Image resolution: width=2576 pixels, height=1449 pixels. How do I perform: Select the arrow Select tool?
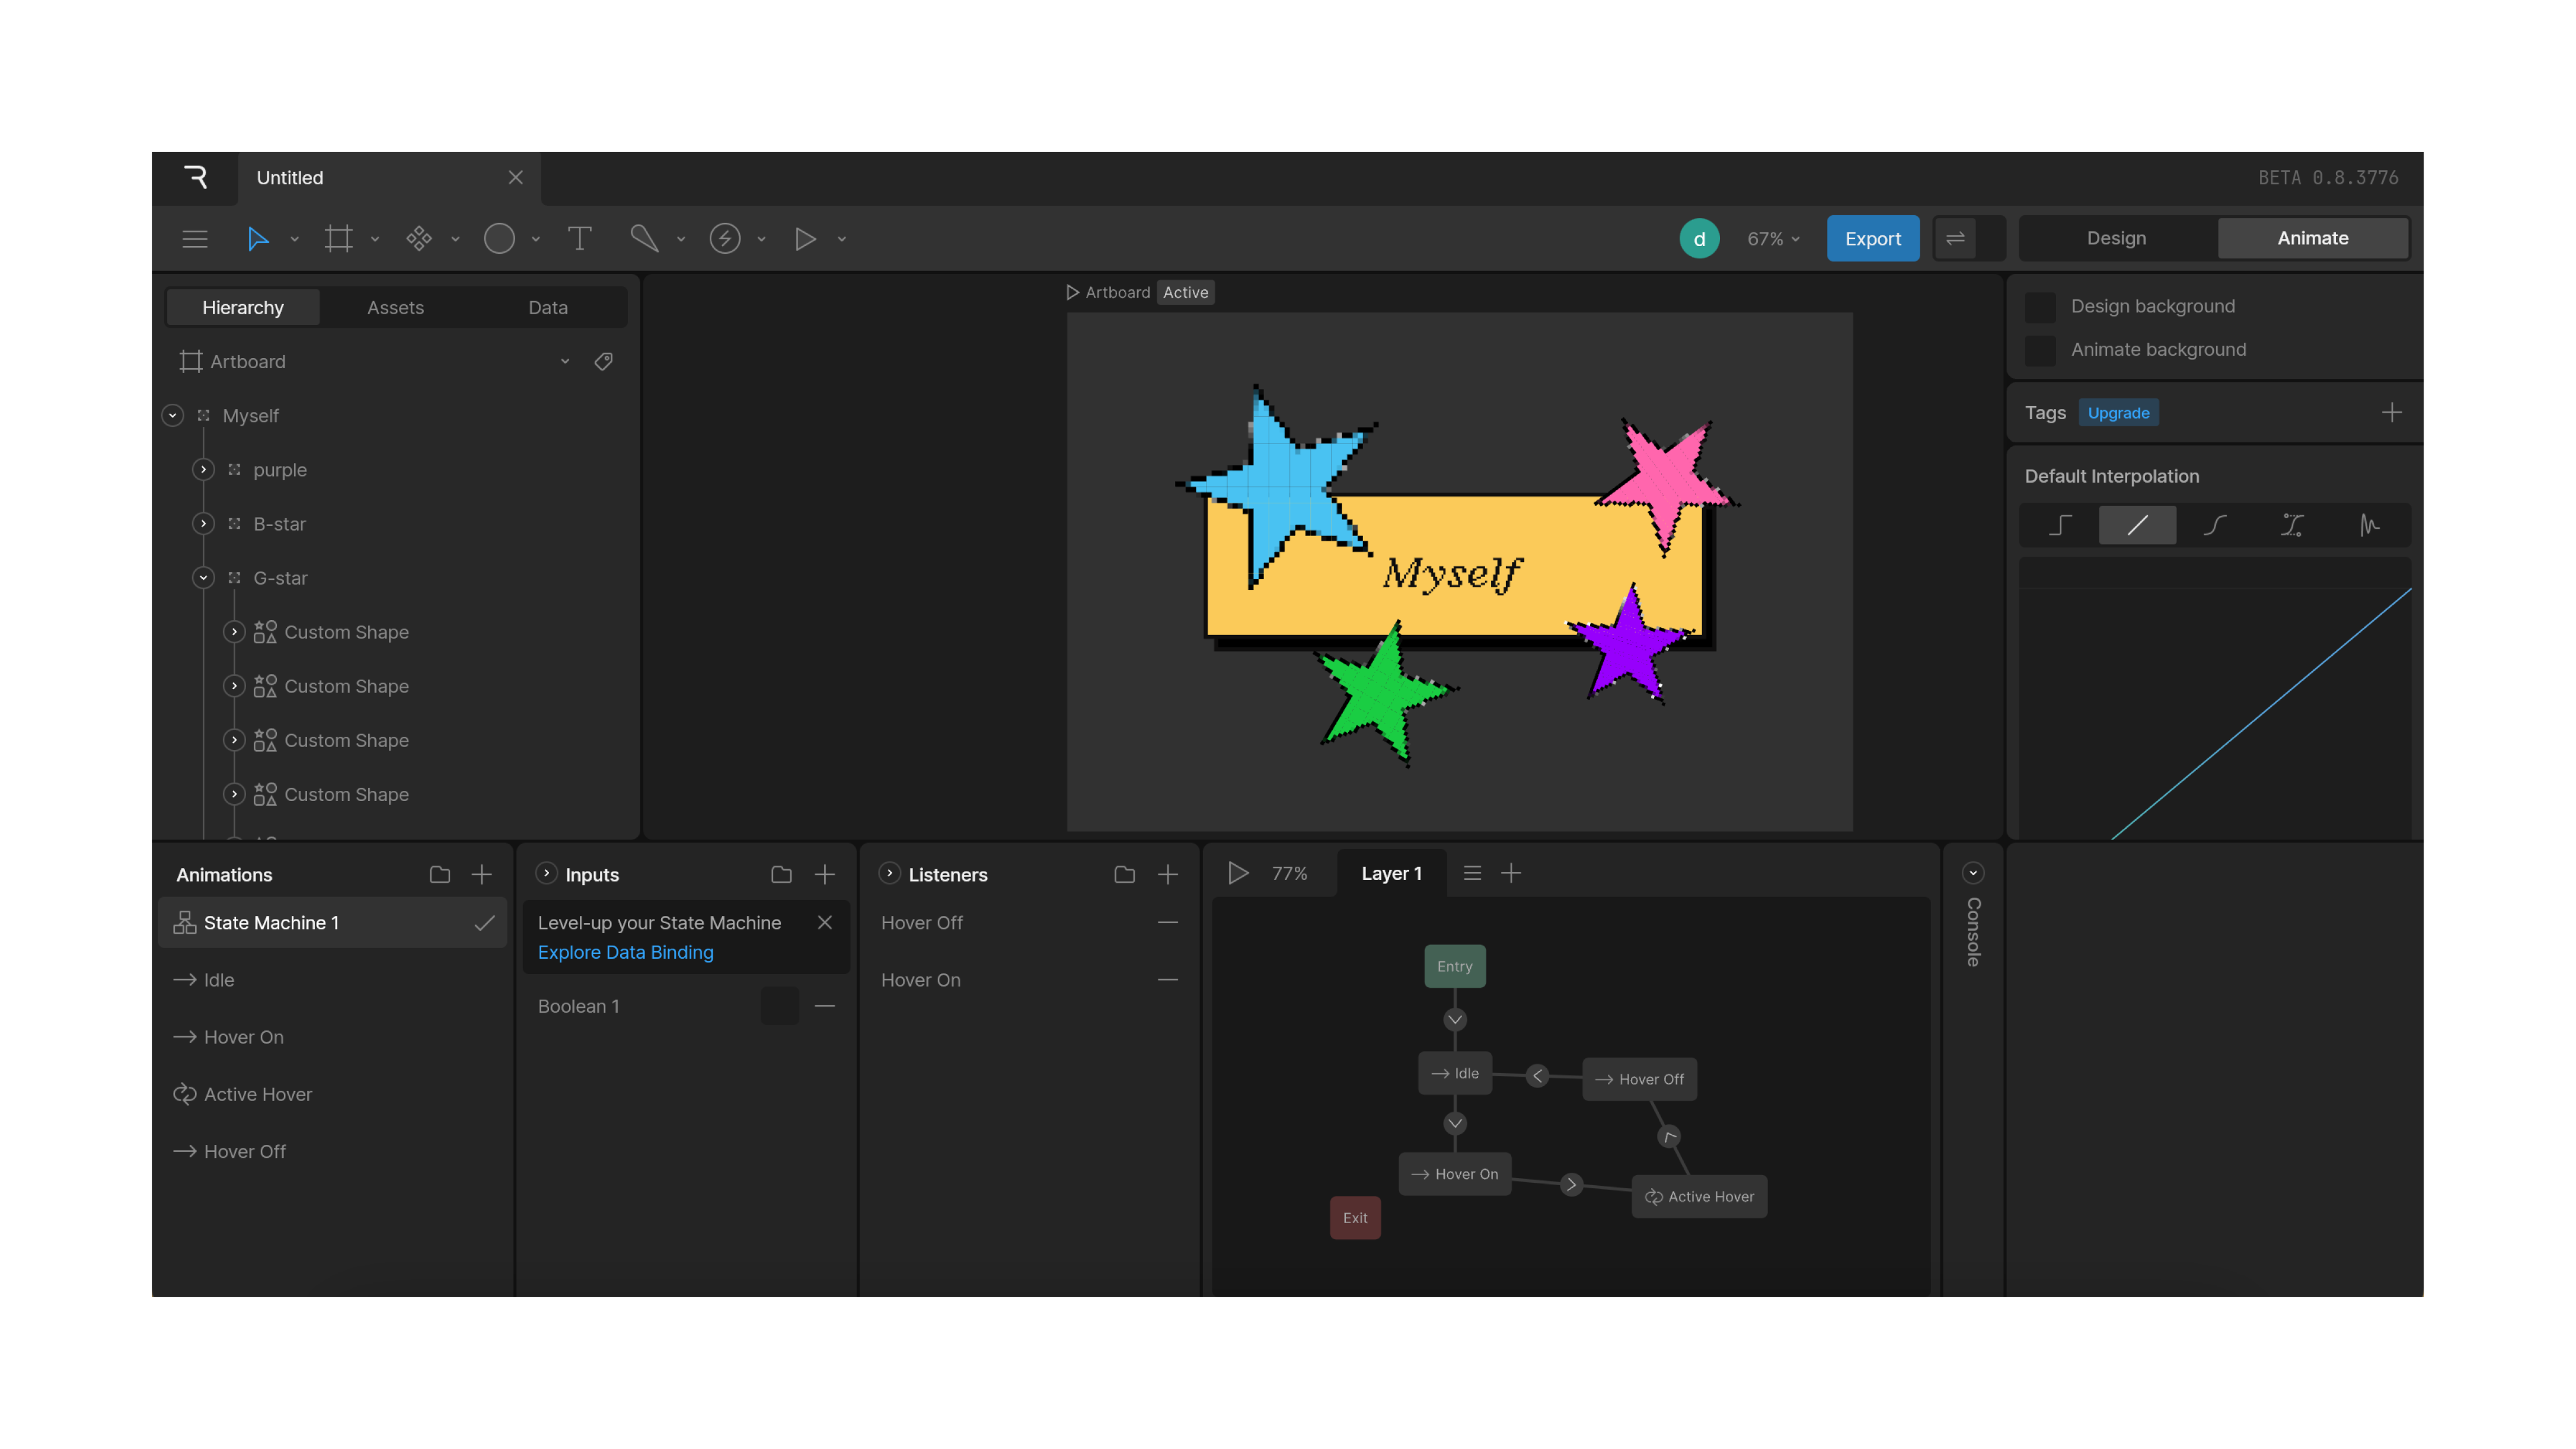[258, 239]
